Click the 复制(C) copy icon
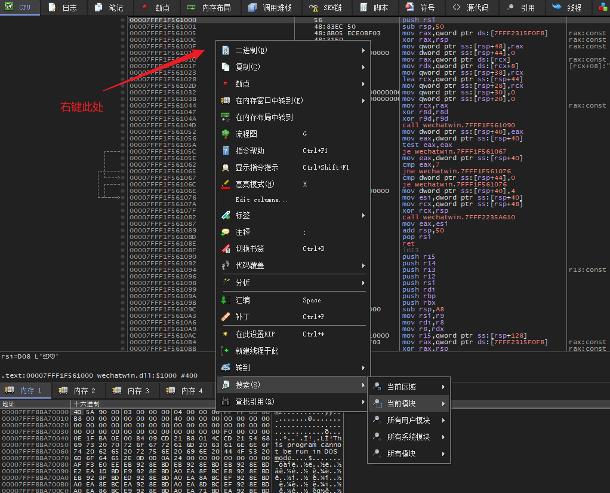The height and width of the screenshot is (493, 610). click(226, 67)
